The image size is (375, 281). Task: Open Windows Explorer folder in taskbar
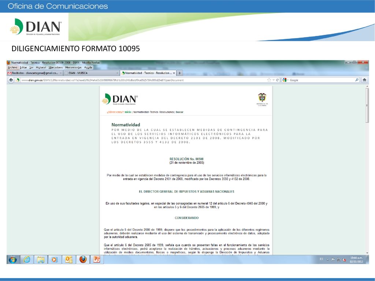41,259
